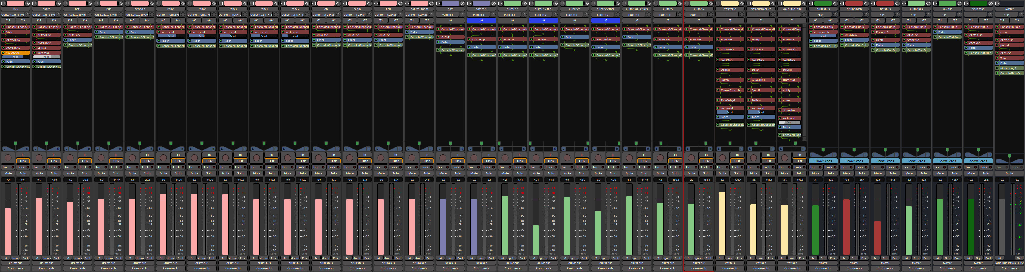
Task: Click the vox verse gain fader
Action: tap(722, 222)
